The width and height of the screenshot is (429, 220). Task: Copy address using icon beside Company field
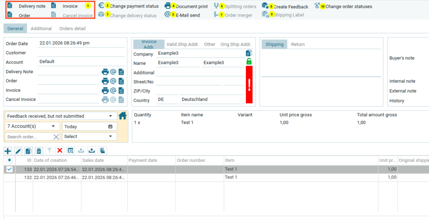pos(249,53)
